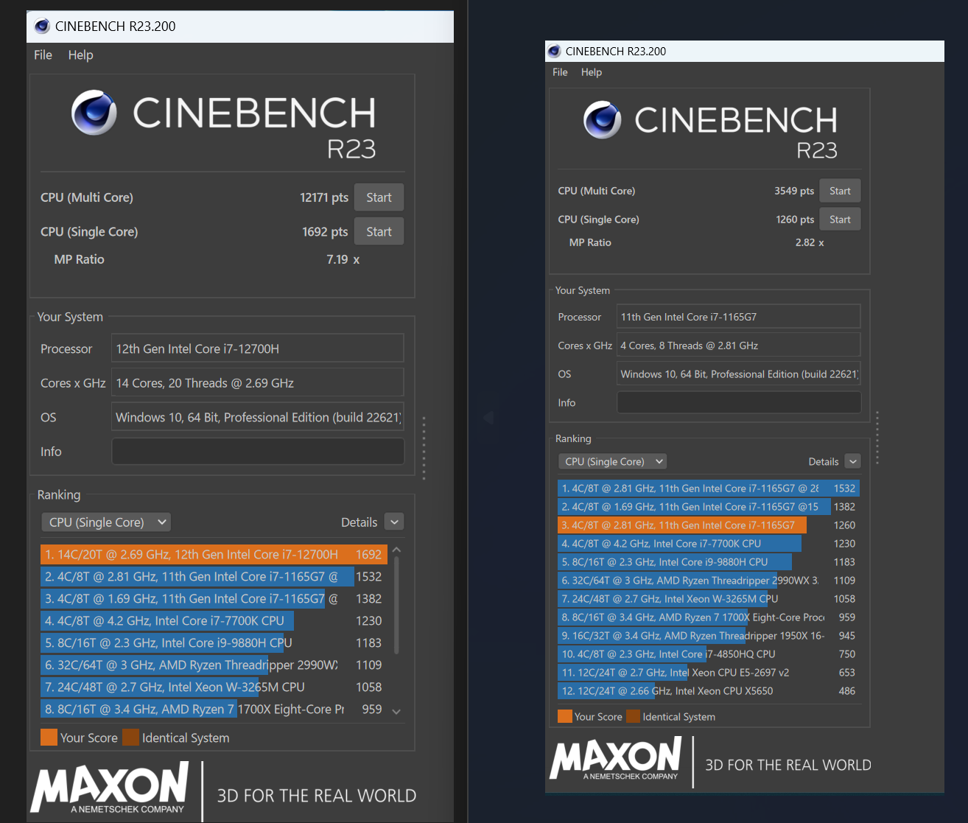Open File menu in right Cinebench window
Viewport: 968px width, 823px height.
pos(560,72)
